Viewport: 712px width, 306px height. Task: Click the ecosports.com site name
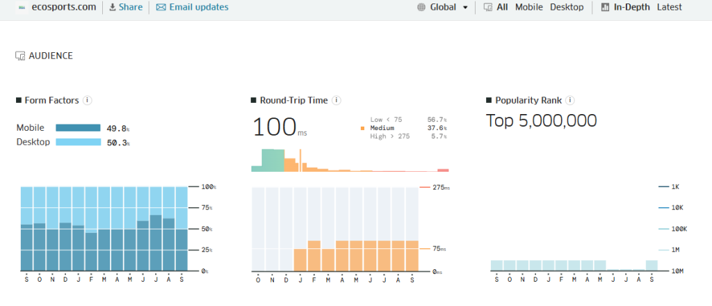click(63, 8)
